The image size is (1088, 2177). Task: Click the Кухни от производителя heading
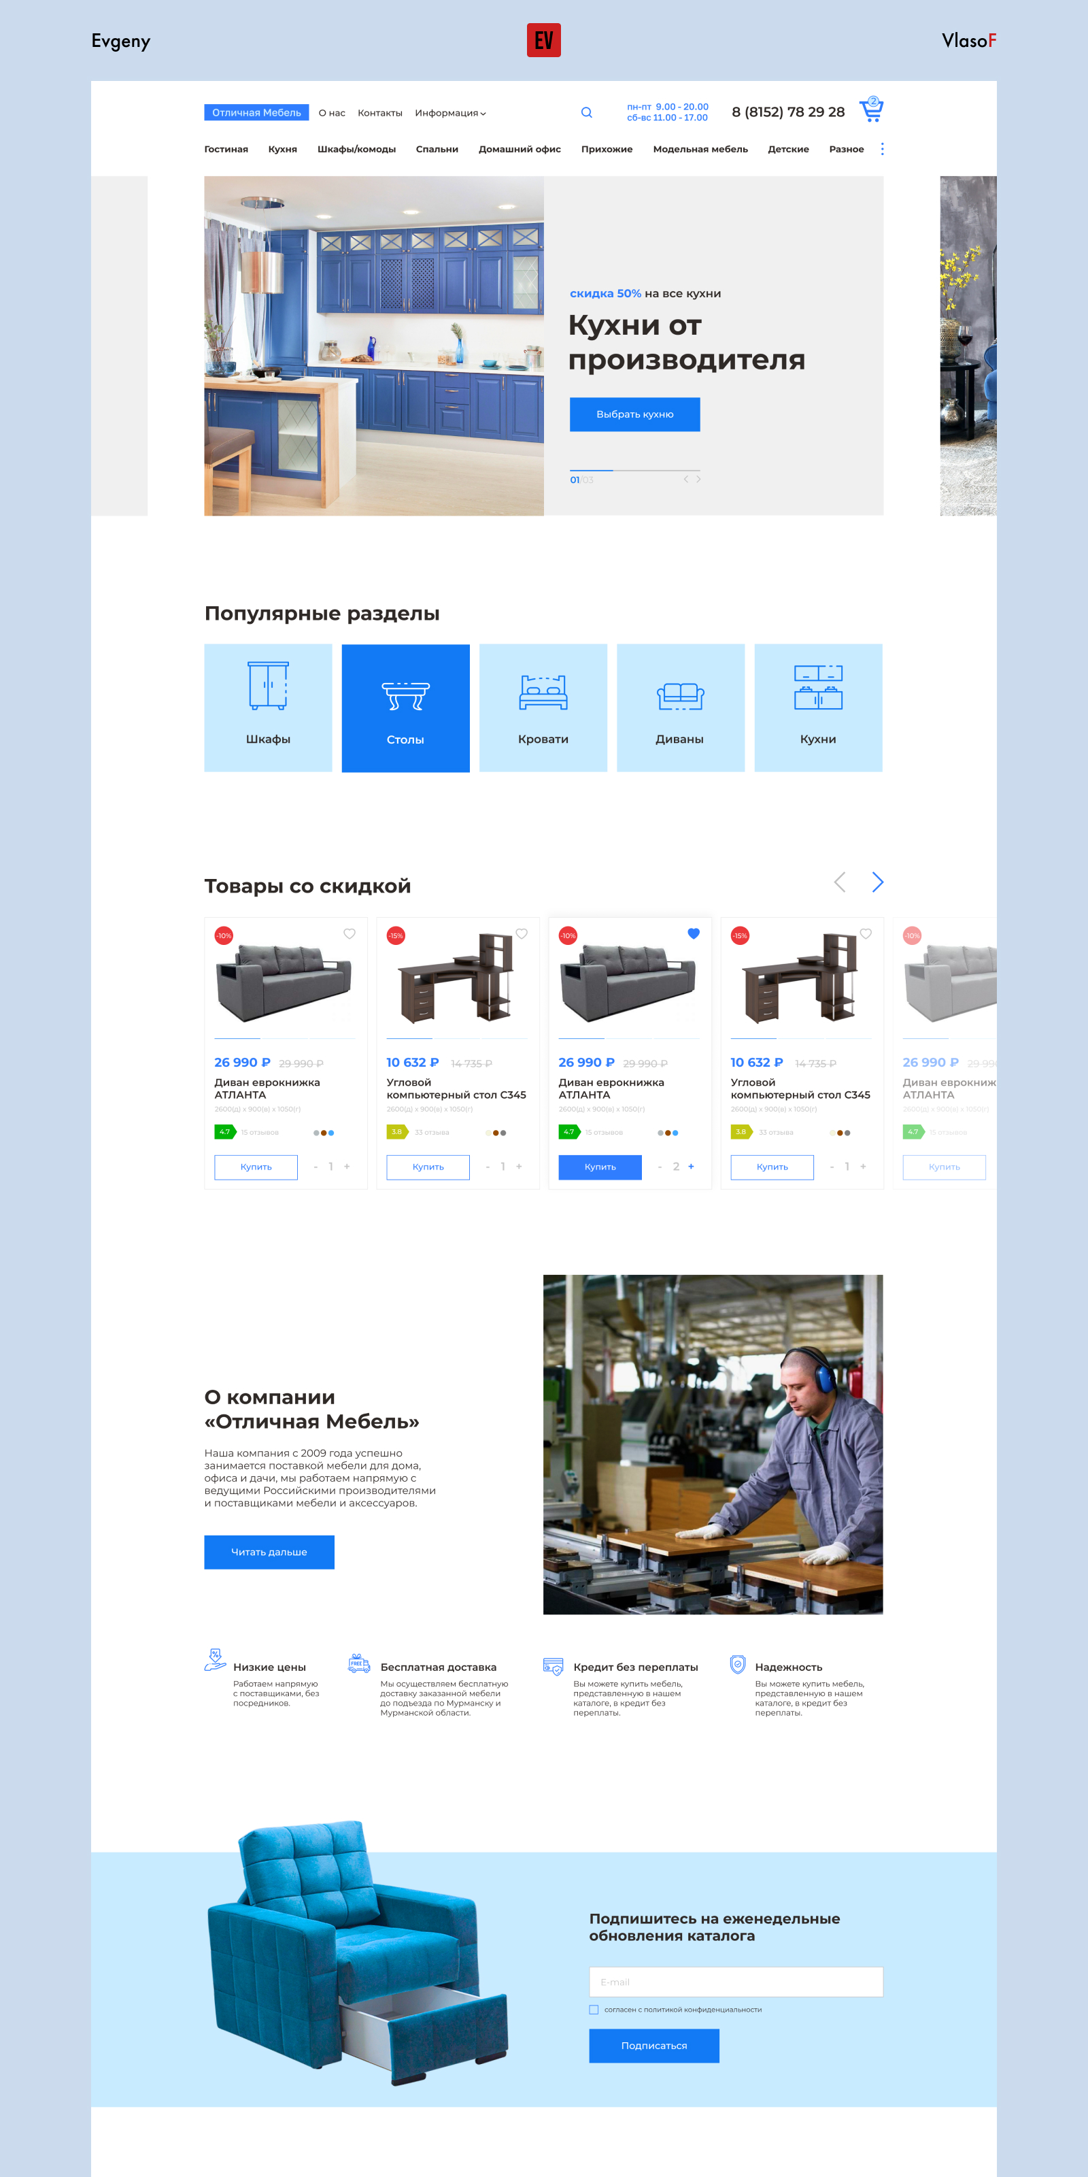point(686,342)
